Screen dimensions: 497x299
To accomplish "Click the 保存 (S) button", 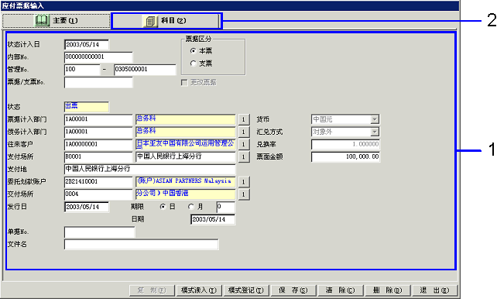I will pos(293,290).
